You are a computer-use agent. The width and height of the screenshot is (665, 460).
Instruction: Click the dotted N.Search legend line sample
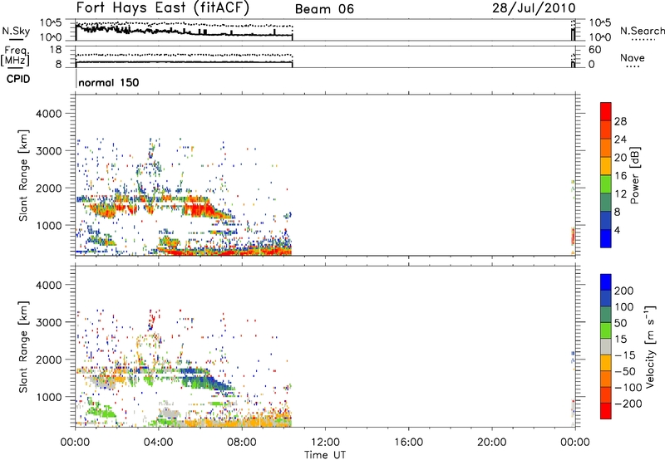[x=643, y=40]
